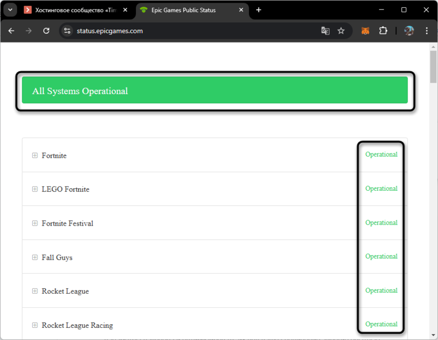Screen dimensions: 438x340
Task: Select the Epic Games Public Status tab
Action: [192, 10]
